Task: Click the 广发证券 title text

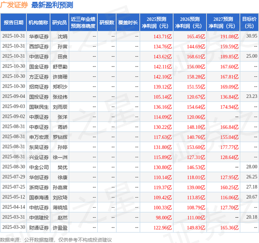Action: click(x=14, y=5)
